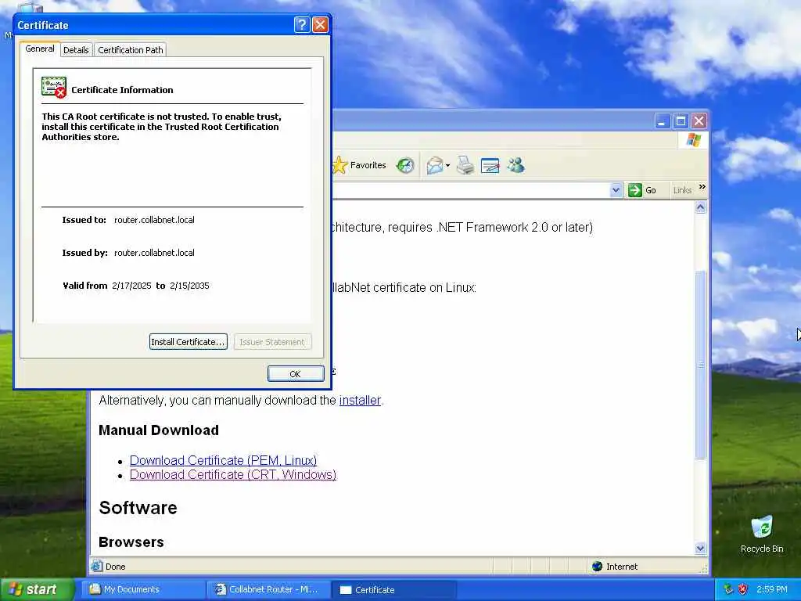Click the History icon in IE toolbar
801x601 pixels.
point(405,165)
